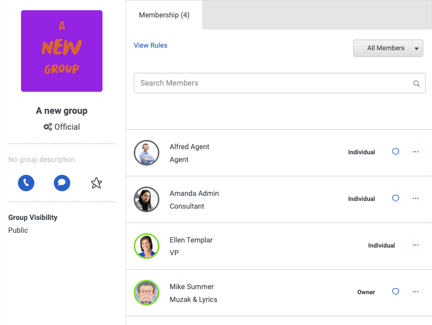The height and width of the screenshot is (325, 432).
Task: Click the purple A New Group image
Action: pyautogui.click(x=61, y=51)
